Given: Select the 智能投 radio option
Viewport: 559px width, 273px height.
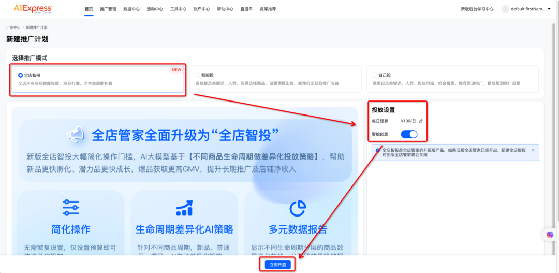Looking at the screenshot, I should (198, 75).
